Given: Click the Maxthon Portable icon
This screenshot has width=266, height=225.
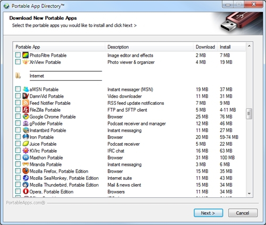Looking at the screenshot, I should click(x=26, y=157).
